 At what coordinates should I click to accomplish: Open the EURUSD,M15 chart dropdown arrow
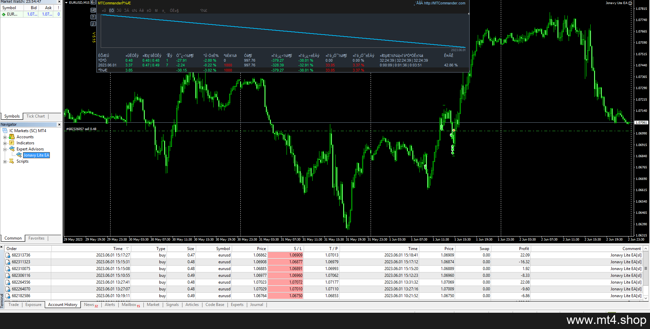[66, 3]
